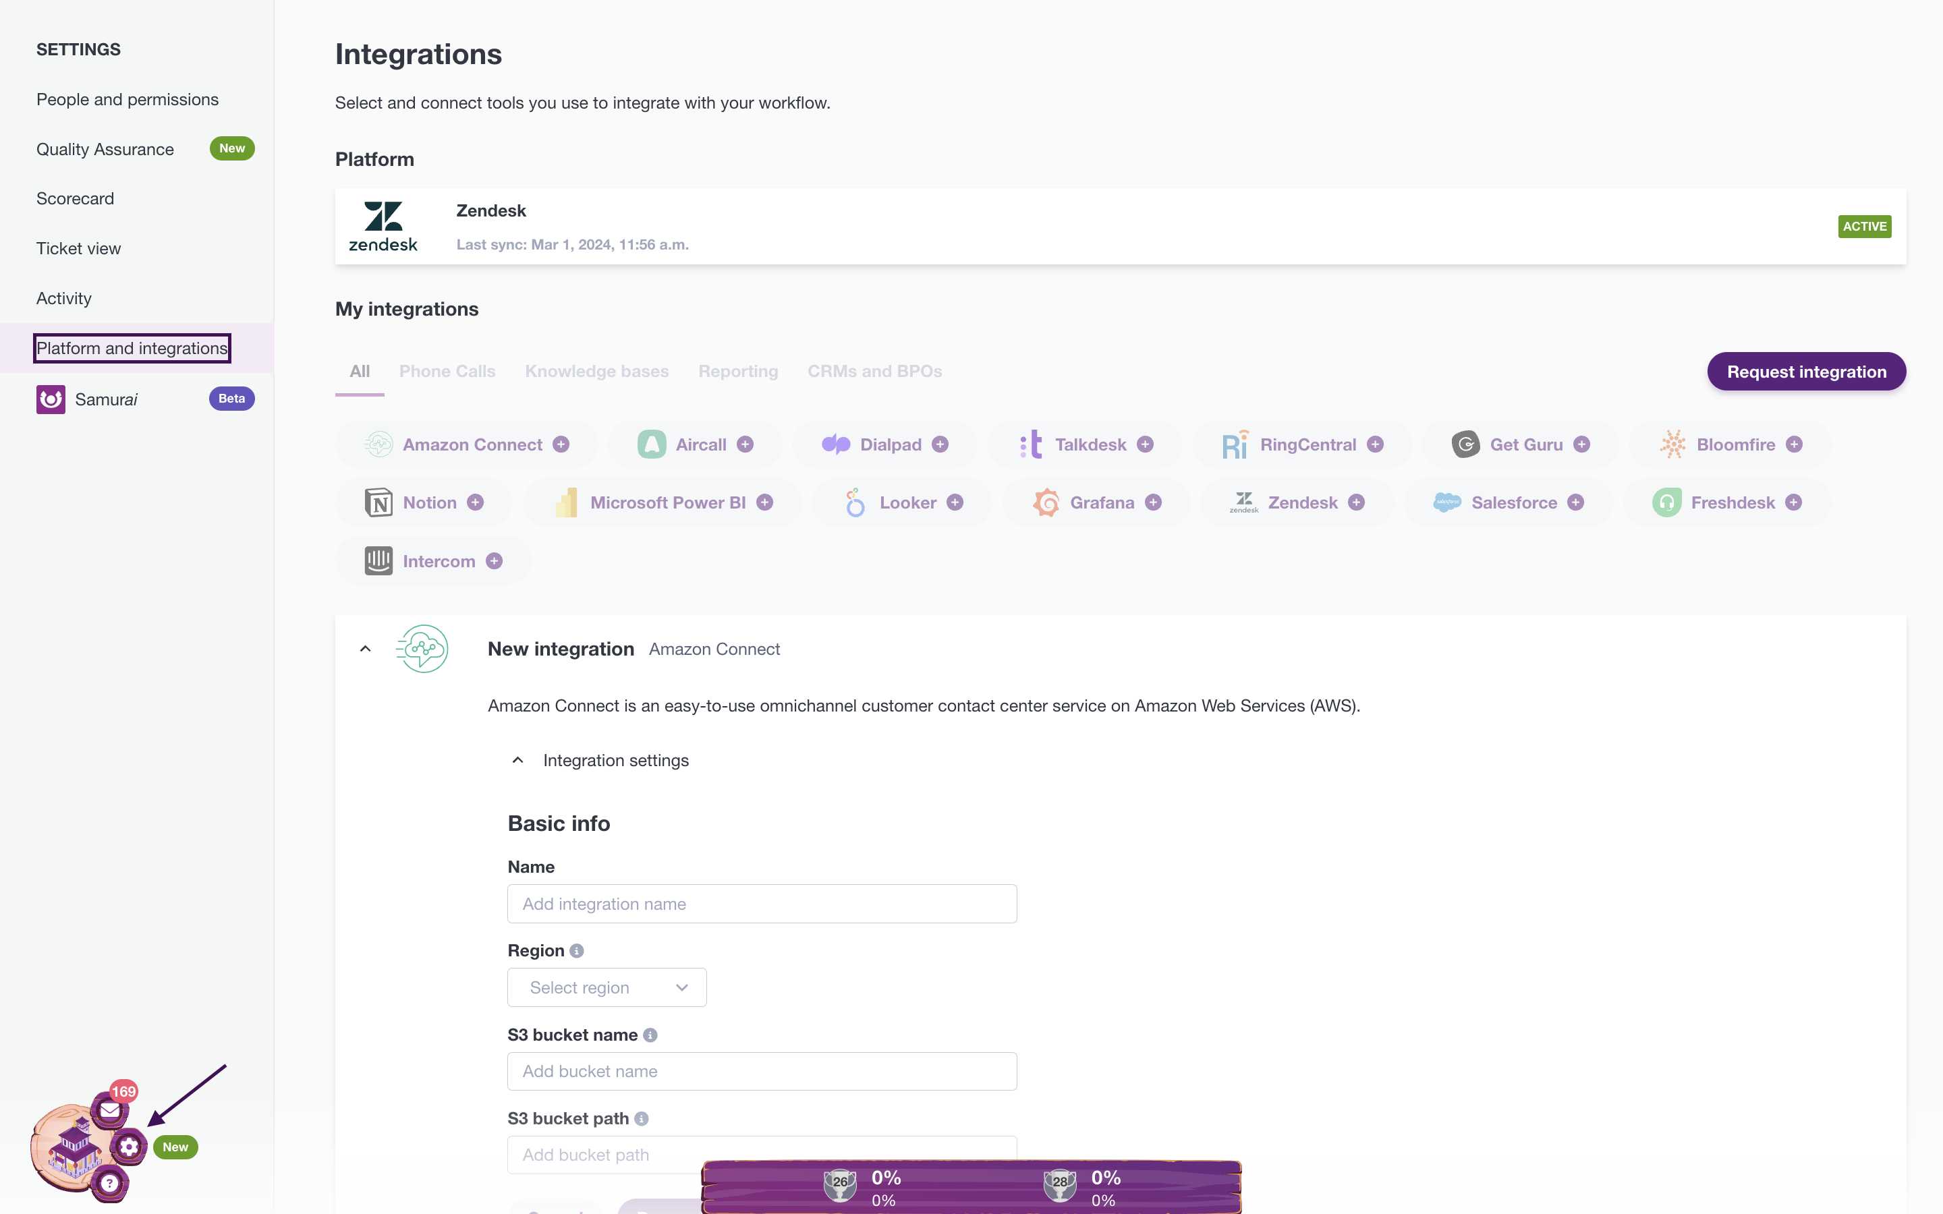Focus the Add integration name field
Image resolution: width=1943 pixels, height=1214 pixels.
pos(762,903)
